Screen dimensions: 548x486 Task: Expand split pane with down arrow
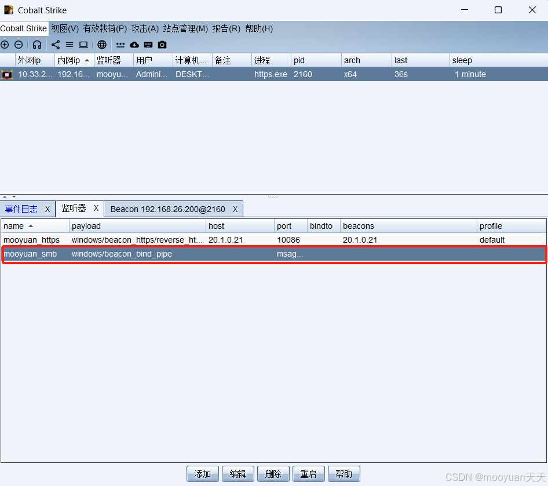tap(14, 197)
